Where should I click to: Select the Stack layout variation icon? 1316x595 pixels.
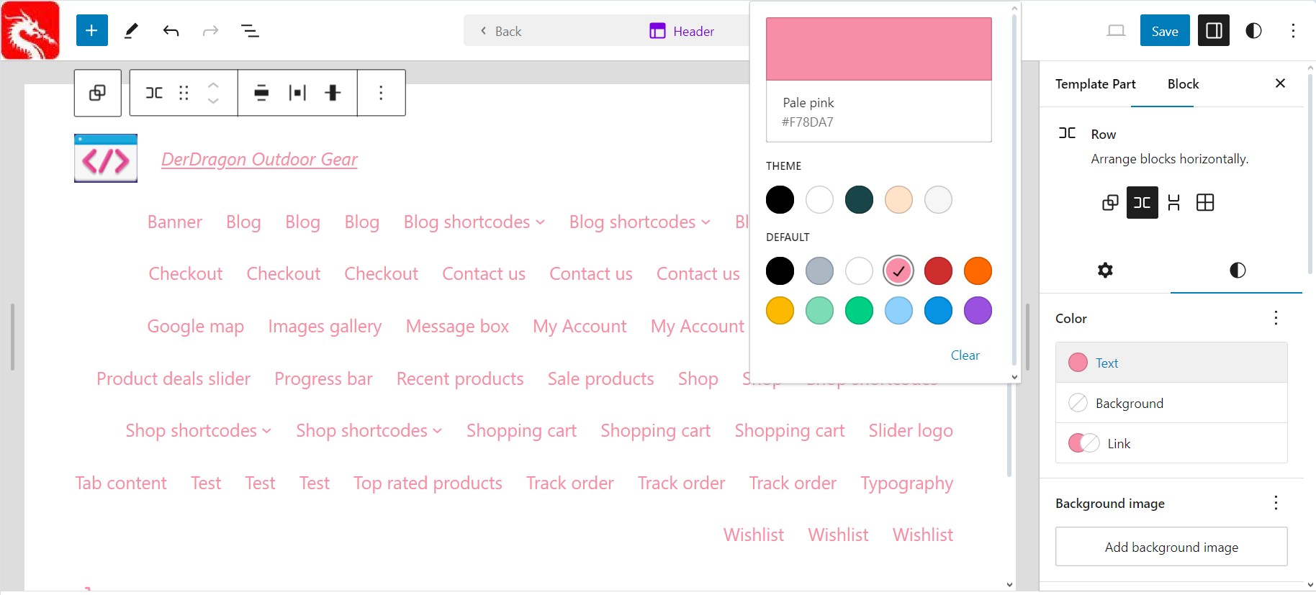pyautogui.click(x=1173, y=203)
